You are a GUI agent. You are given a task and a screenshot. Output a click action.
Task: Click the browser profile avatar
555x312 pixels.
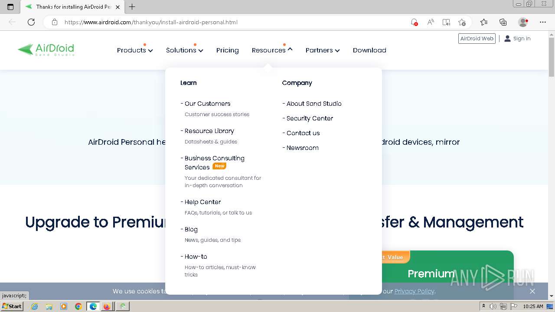(523, 22)
